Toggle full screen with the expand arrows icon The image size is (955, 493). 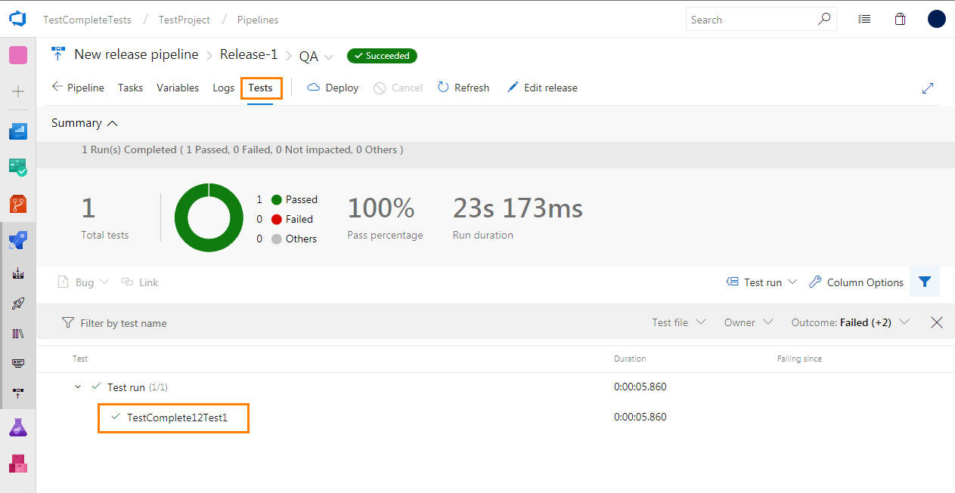928,88
